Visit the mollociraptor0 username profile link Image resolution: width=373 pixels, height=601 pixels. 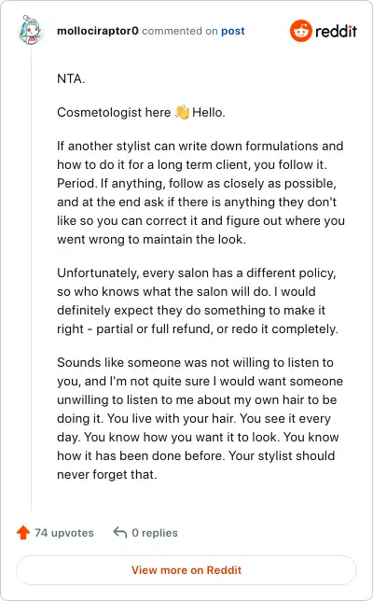[98, 31]
